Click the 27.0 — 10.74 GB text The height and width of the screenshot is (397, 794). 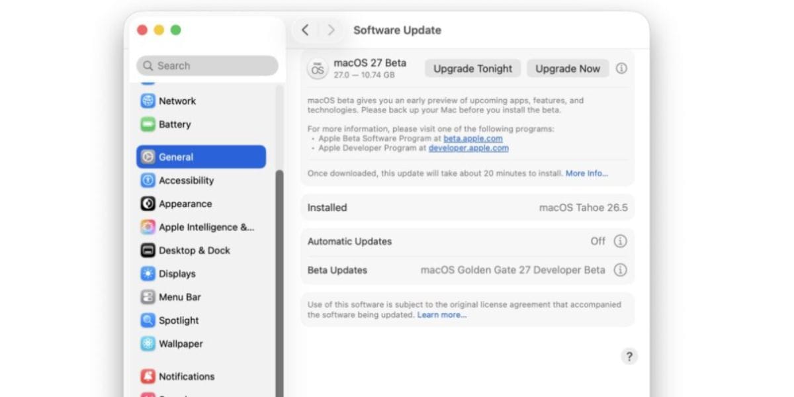[364, 75]
